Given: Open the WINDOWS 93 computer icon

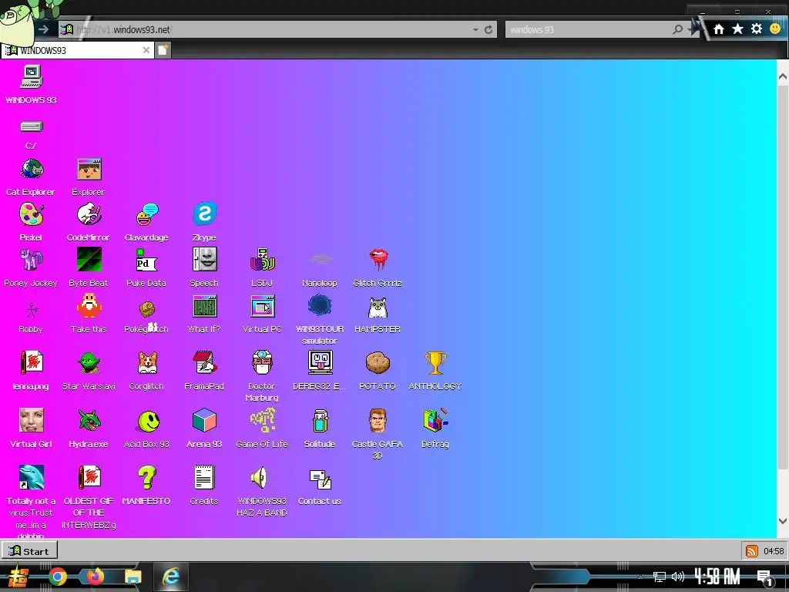Looking at the screenshot, I should tap(31, 77).
